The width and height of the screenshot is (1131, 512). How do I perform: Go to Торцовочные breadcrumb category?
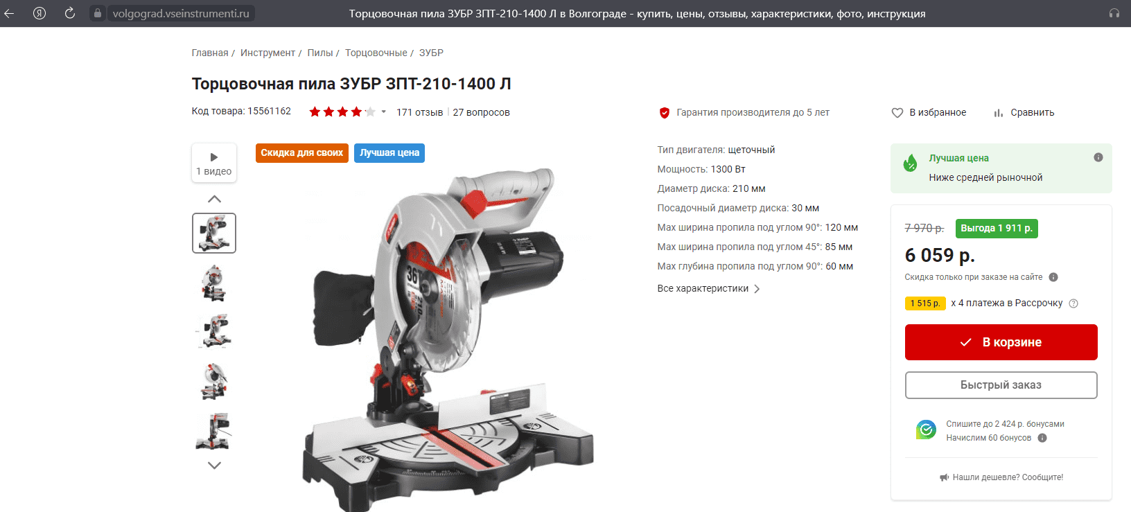(x=376, y=53)
